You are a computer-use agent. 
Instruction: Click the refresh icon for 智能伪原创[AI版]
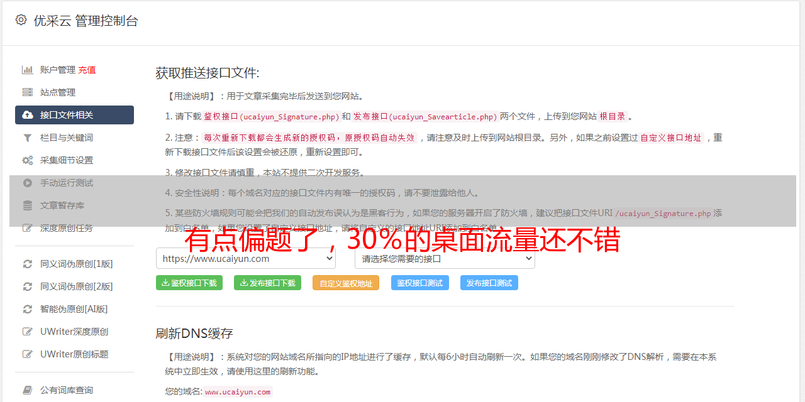tap(27, 309)
